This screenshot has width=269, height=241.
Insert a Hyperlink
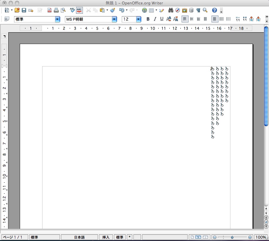pyautogui.click(x=145, y=10)
